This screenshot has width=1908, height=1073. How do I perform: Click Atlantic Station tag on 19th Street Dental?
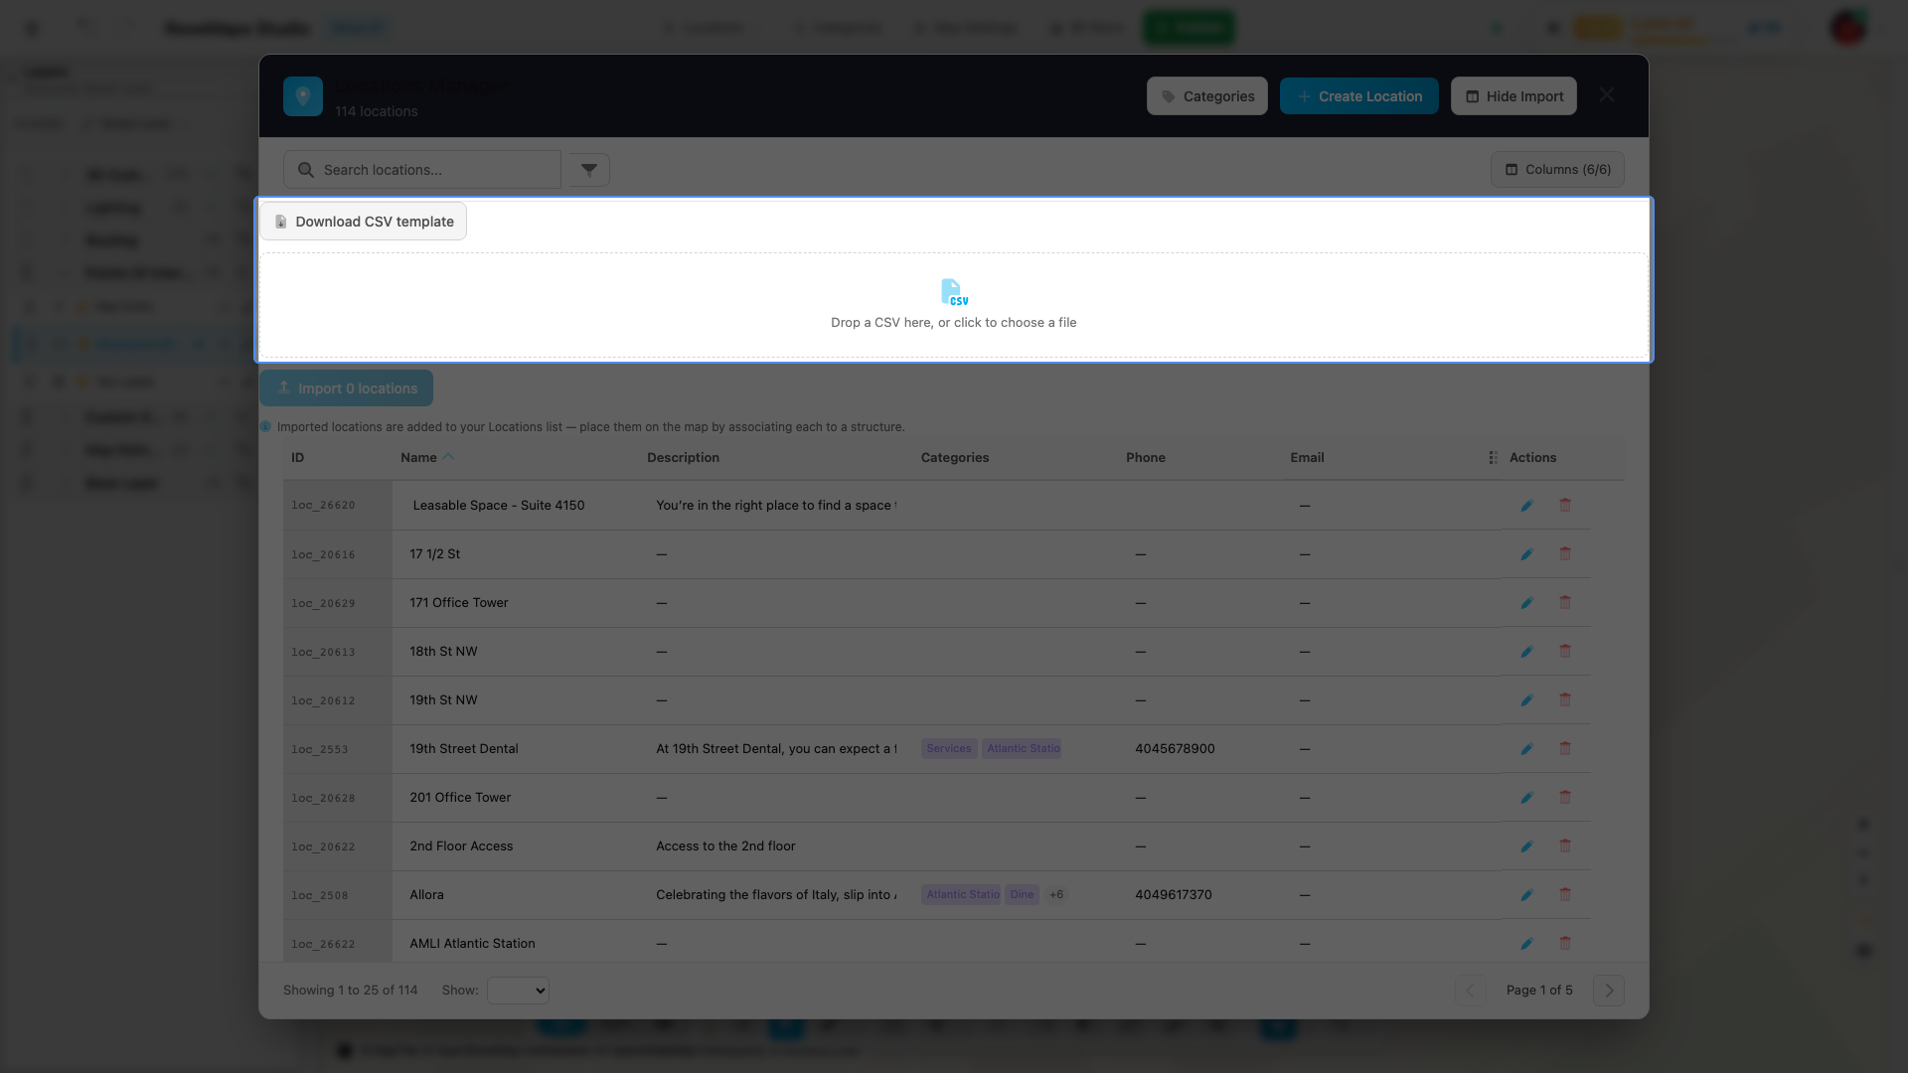1022,749
